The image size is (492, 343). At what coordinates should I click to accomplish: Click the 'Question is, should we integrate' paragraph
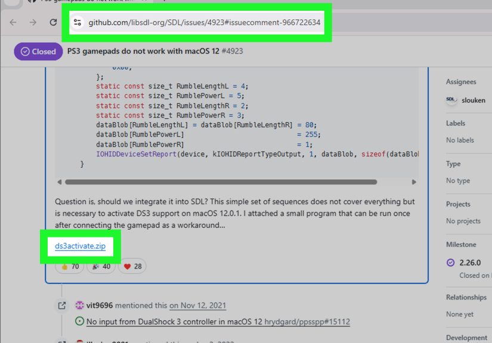point(235,214)
